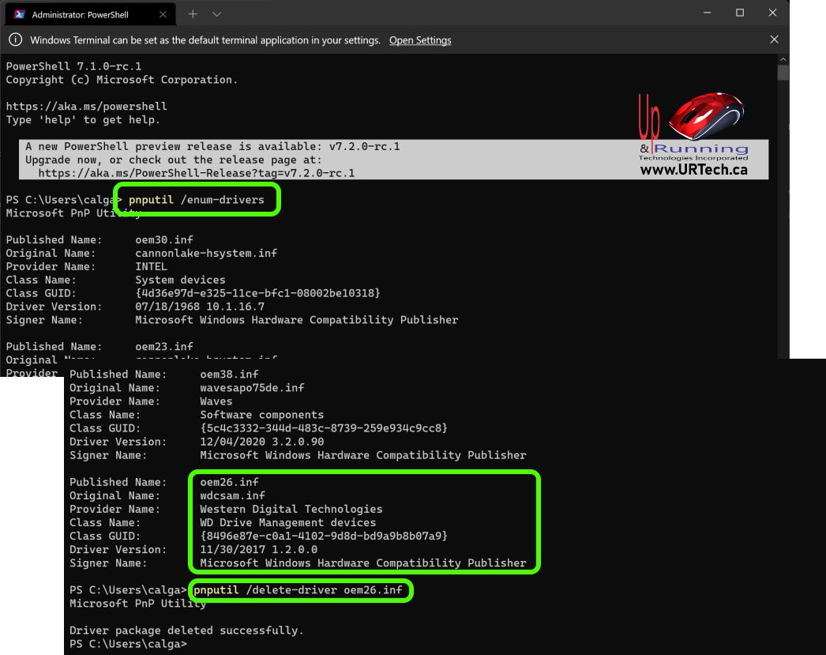Close the Administrator: PowerShell tab
The width and height of the screenshot is (826, 655).
(x=164, y=14)
